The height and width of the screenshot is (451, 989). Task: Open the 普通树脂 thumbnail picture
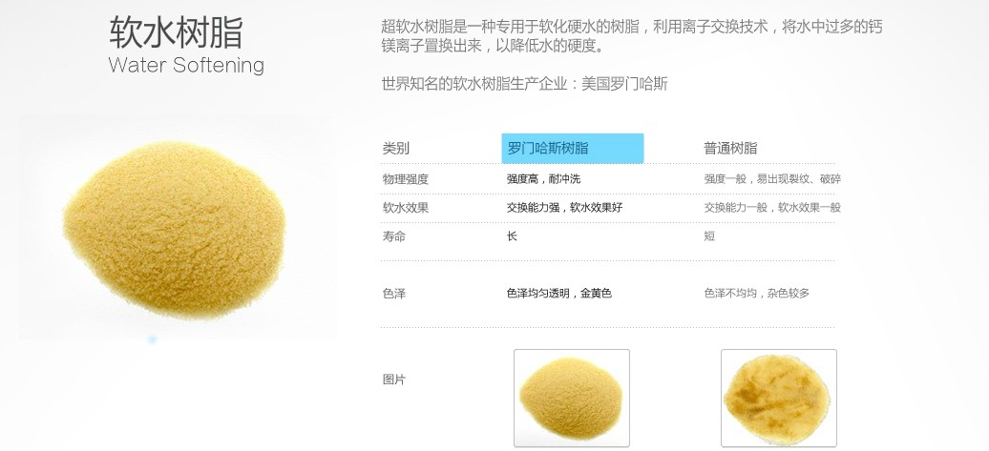tap(779, 399)
